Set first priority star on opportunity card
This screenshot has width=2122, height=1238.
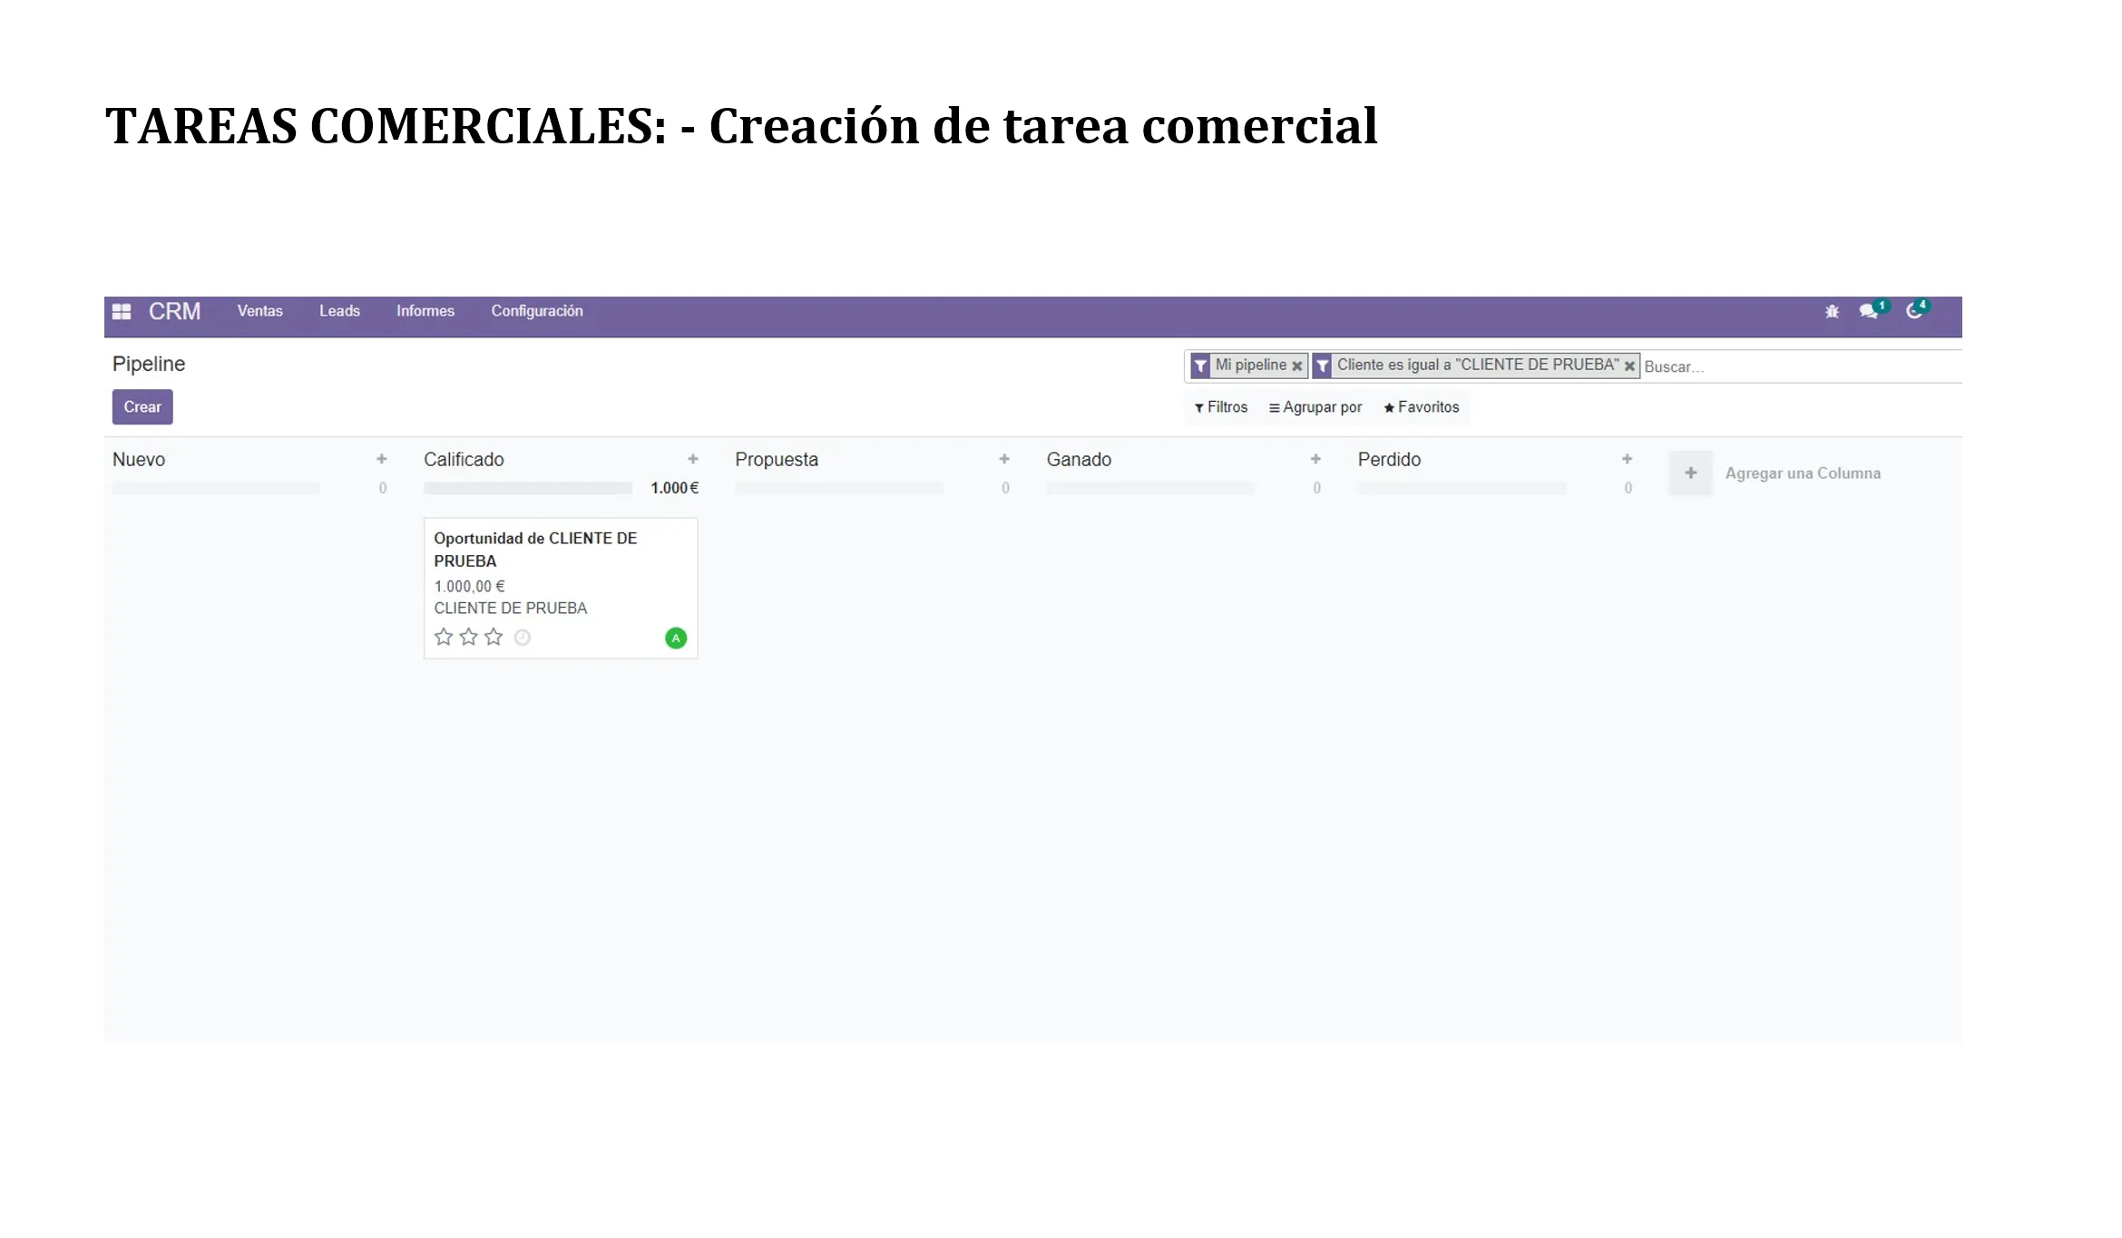click(x=443, y=637)
